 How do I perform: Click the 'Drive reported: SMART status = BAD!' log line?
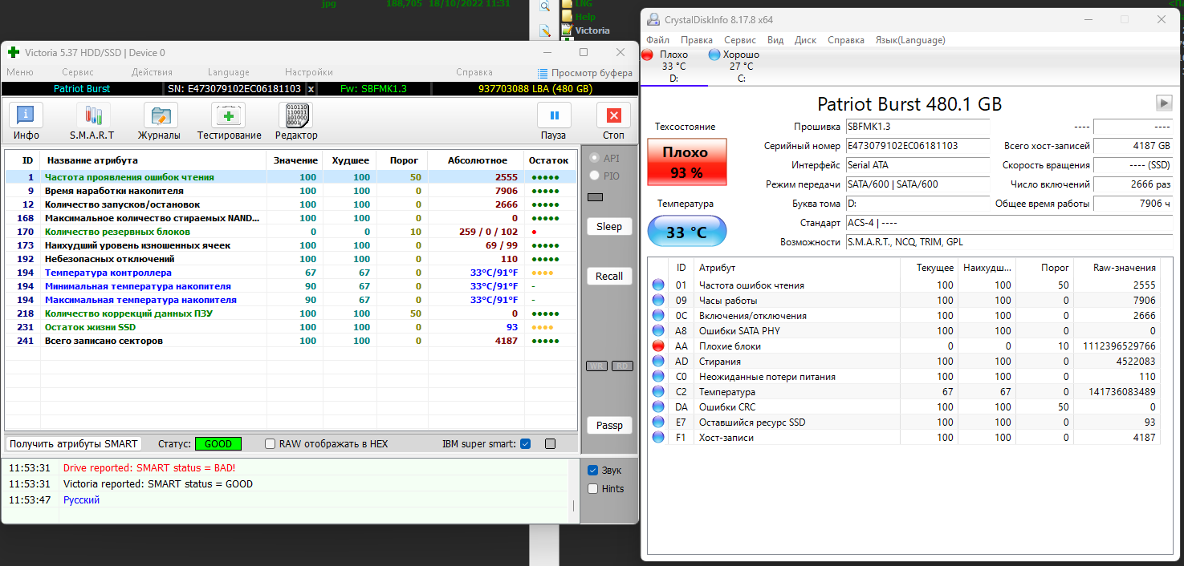pos(149,468)
